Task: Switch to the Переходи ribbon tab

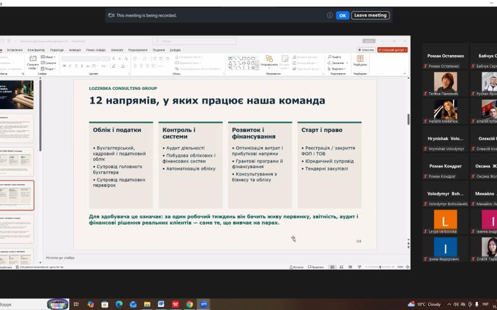Action: [x=57, y=50]
